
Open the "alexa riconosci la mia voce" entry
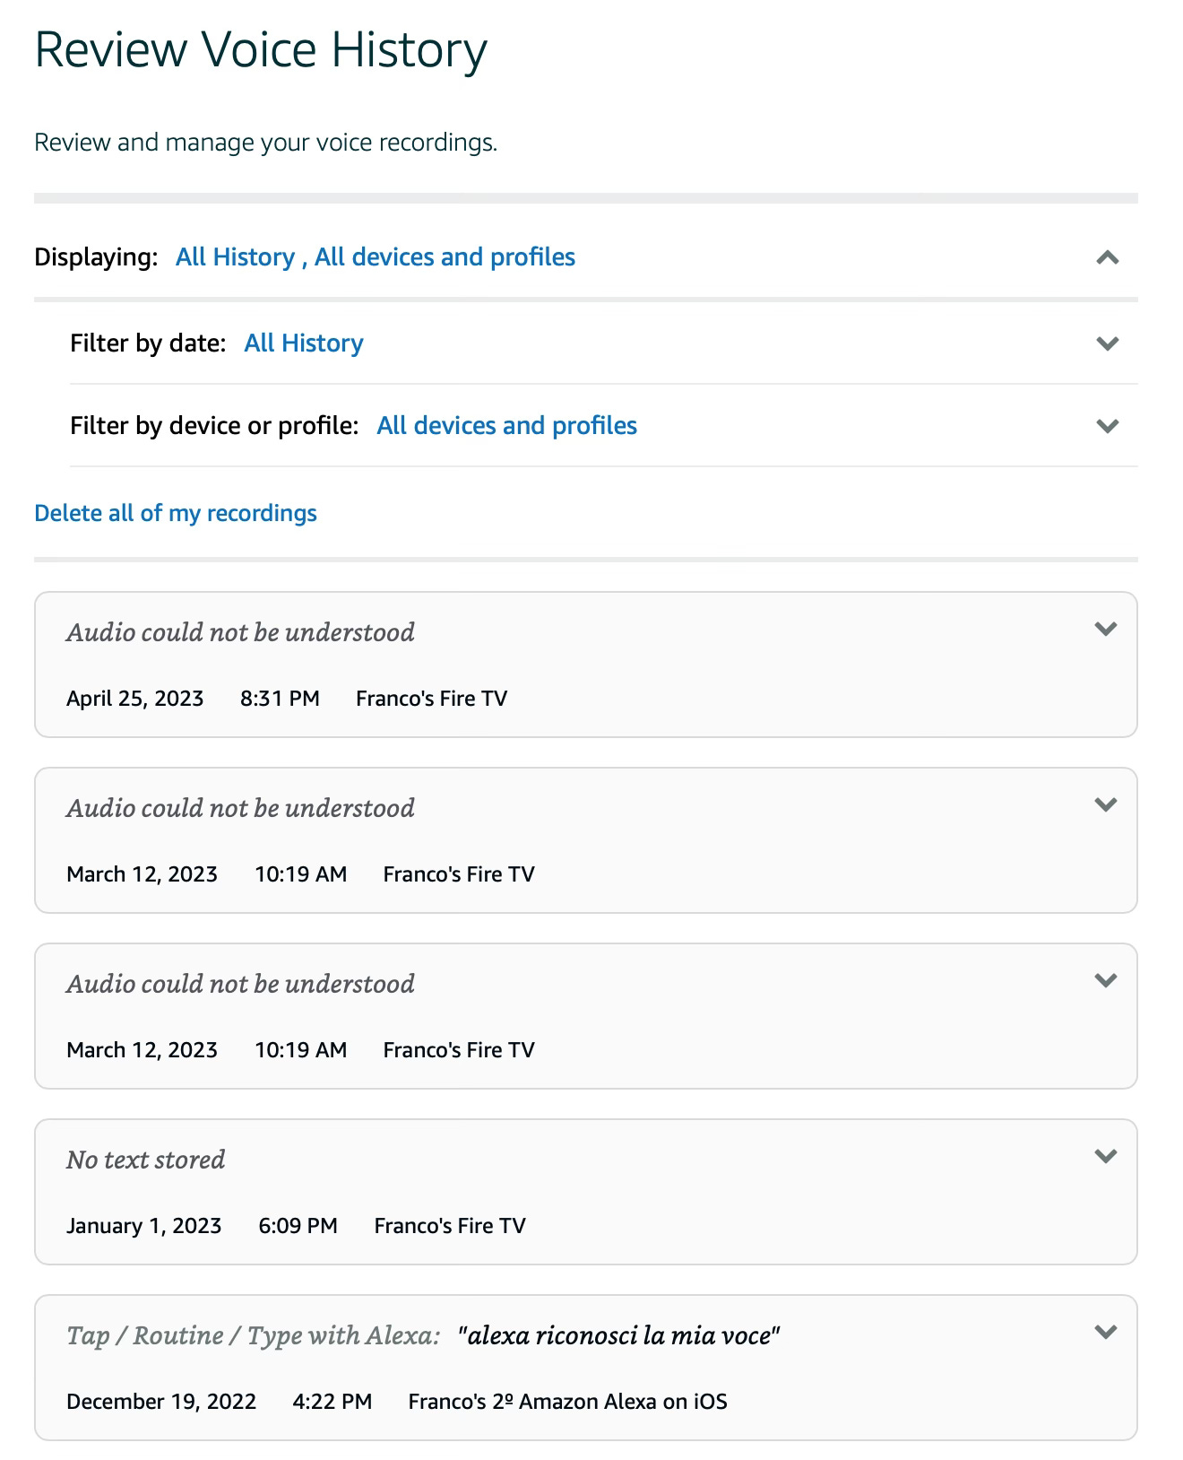(586, 1368)
